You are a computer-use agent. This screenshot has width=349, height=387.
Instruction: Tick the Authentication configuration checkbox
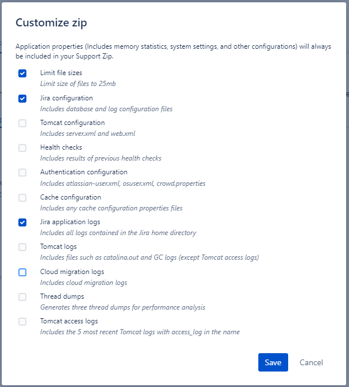22,173
